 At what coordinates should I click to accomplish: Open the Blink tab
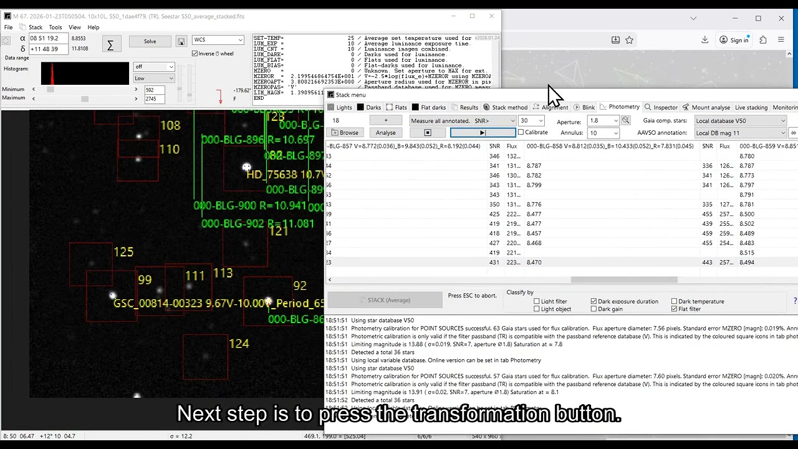tap(584, 107)
